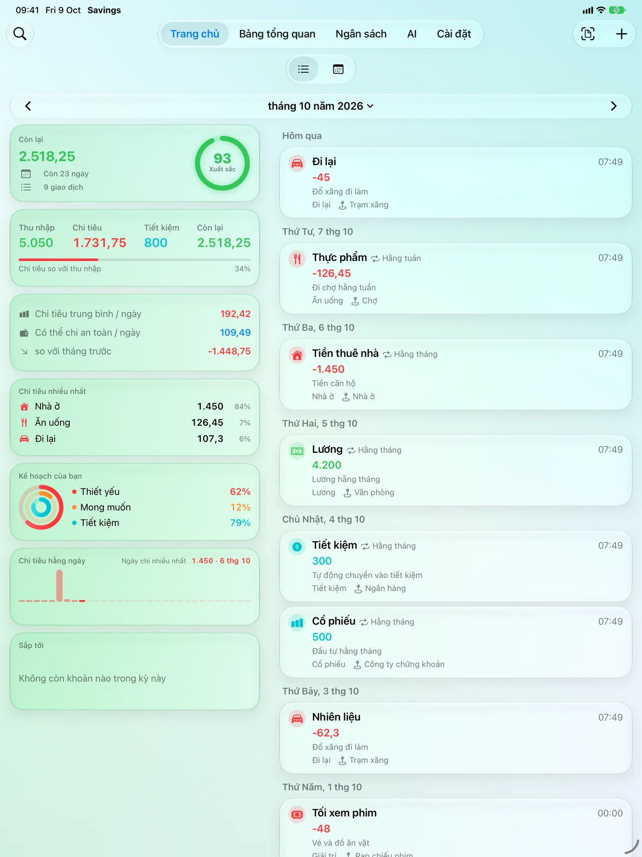Open the Lương 4.200 transaction
The width and height of the screenshot is (642, 857).
coord(455,470)
